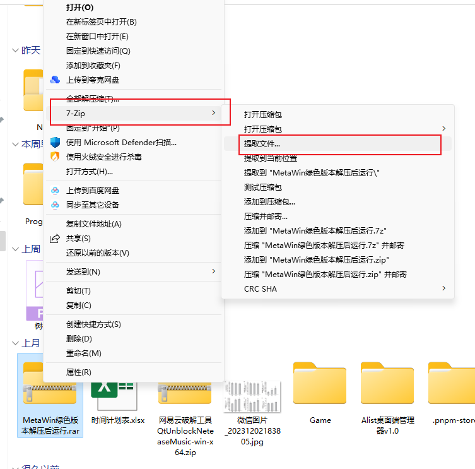Click the 时间计划表.xlsx file name
Image resolution: width=475 pixels, height=469 pixels.
click(x=118, y=420)
